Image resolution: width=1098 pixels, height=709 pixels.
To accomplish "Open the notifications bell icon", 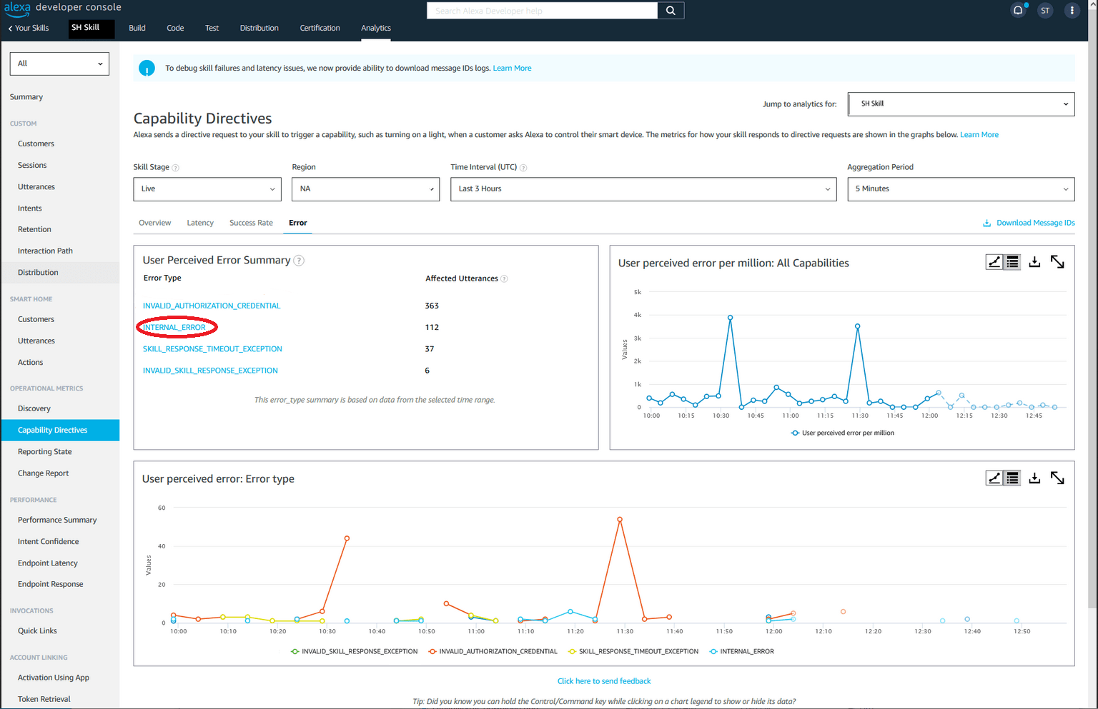I will click(x=1018, y=11).
